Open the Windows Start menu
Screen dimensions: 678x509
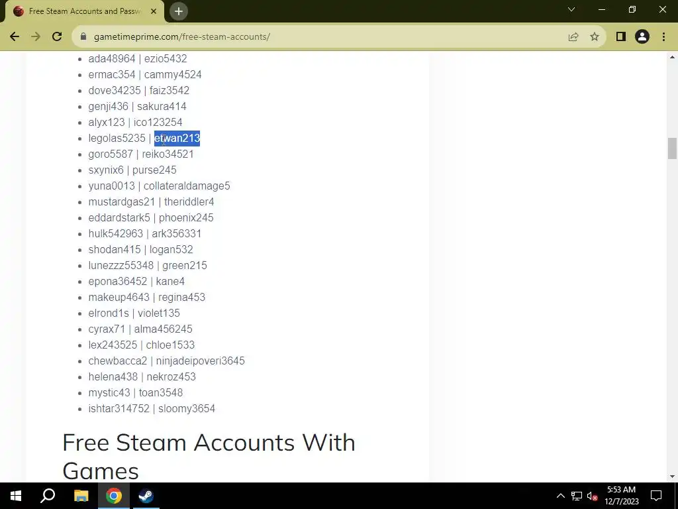pos(16,496)
